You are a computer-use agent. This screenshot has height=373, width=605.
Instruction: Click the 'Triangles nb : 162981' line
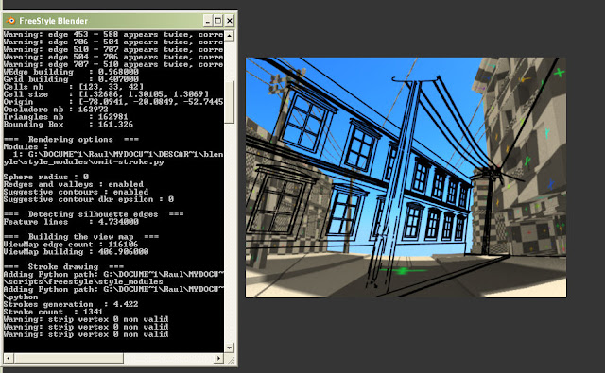65,117
